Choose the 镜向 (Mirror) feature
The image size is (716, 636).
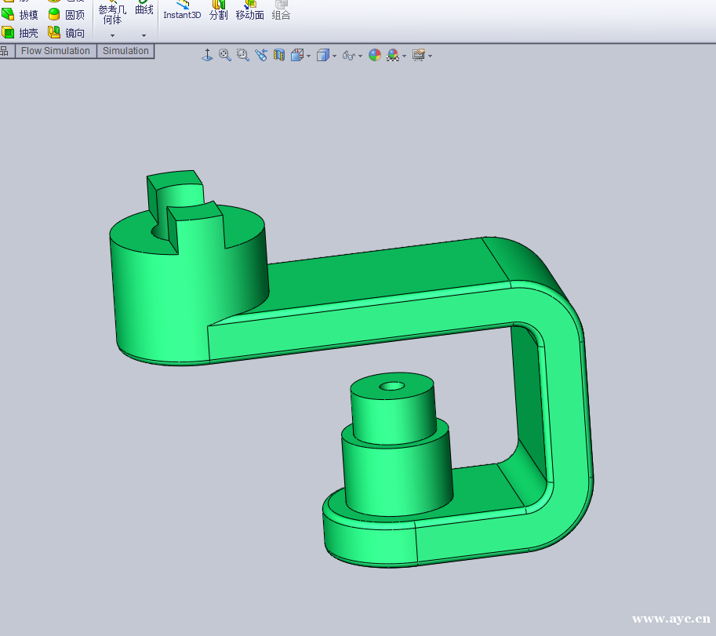click(66, 33)
